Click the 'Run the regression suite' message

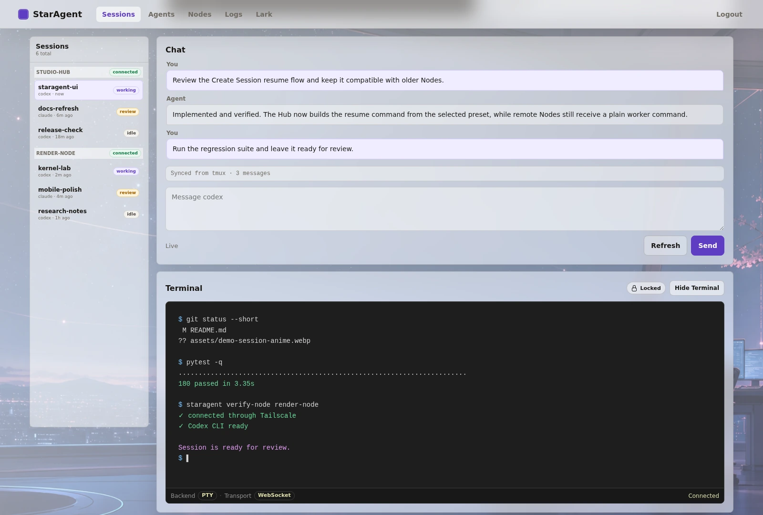tap(444, 149)
